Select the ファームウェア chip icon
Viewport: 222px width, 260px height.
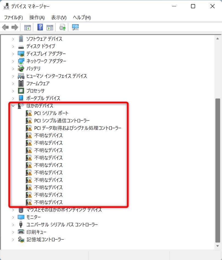(21, 83)
